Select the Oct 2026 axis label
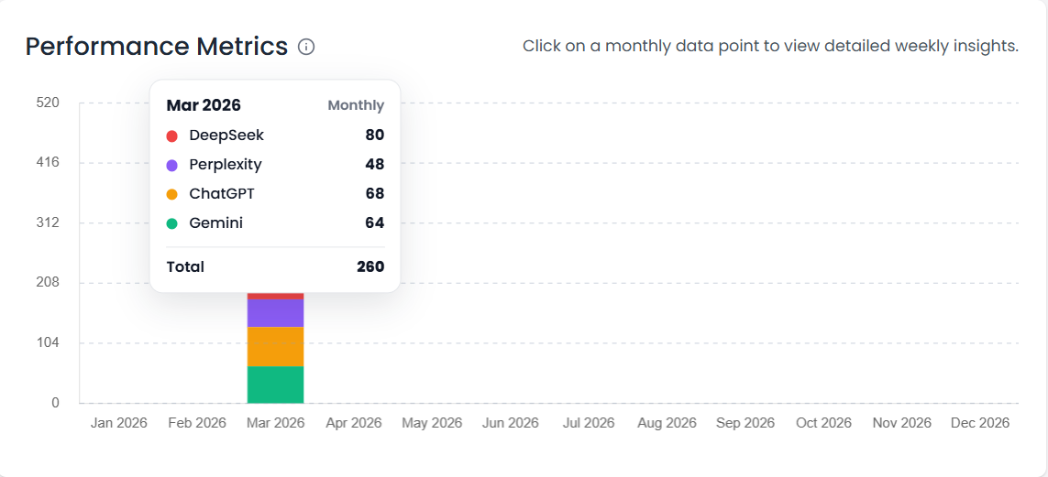 point(823,423)
